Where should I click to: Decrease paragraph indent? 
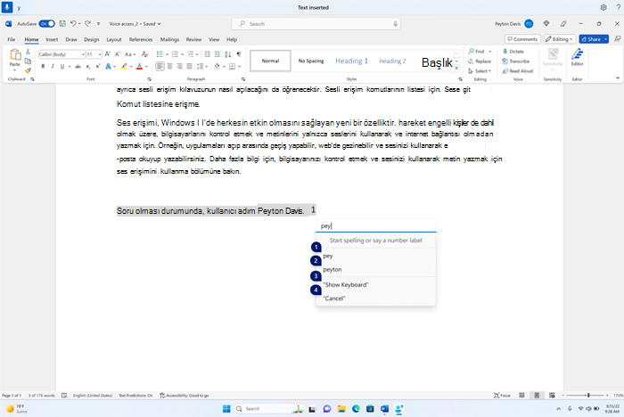[x=208, y=54]
